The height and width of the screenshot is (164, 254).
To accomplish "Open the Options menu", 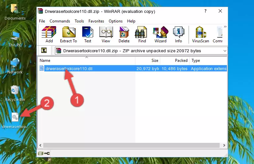I will [116, 21].
